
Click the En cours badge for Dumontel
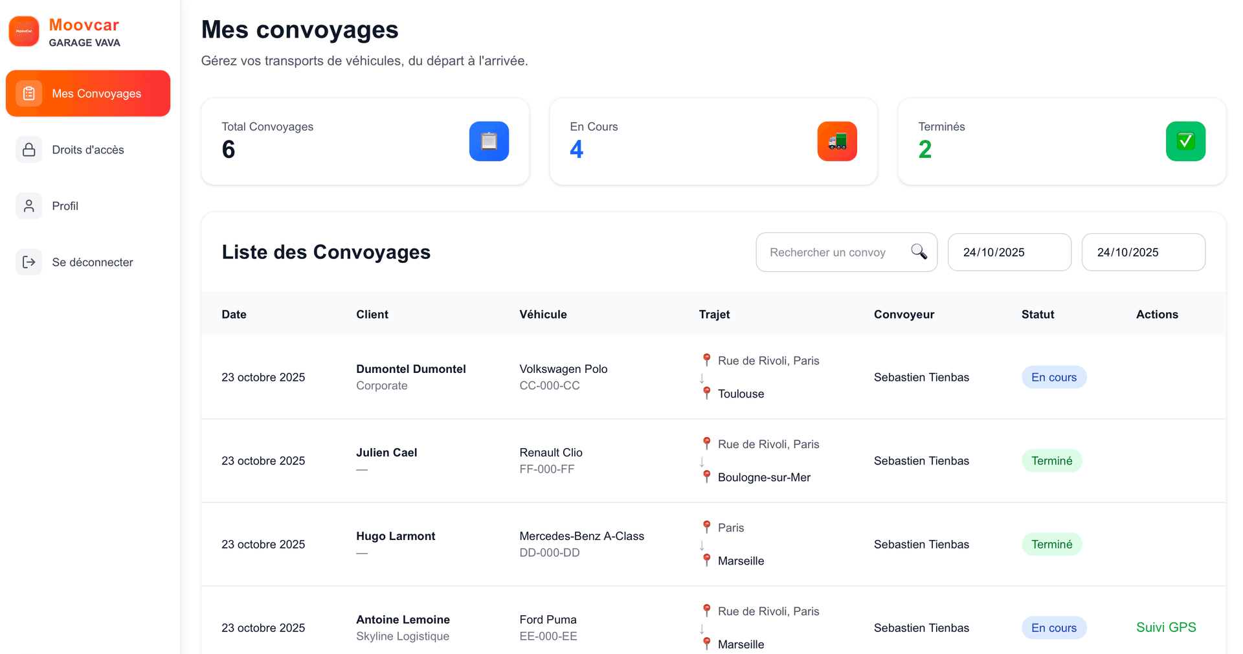coord(1053,378)
